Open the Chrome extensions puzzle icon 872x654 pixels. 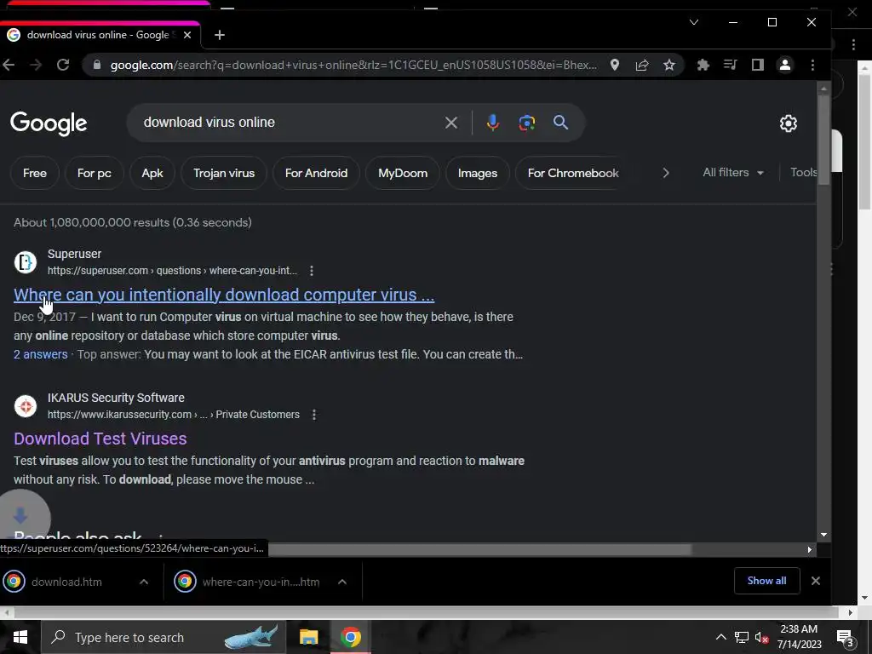(x=703, y=65)
